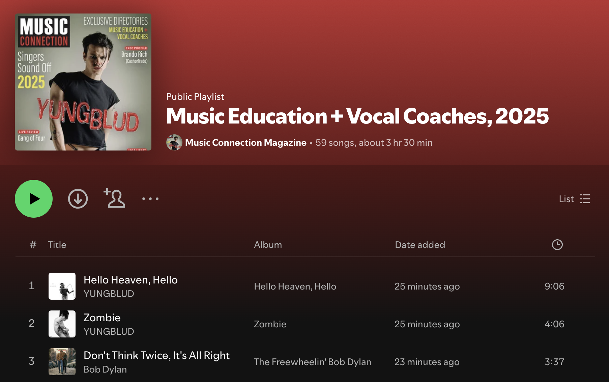Click track number 3
Image resolution: width=609 pixels, height=382 pixels.
(31, 361)
